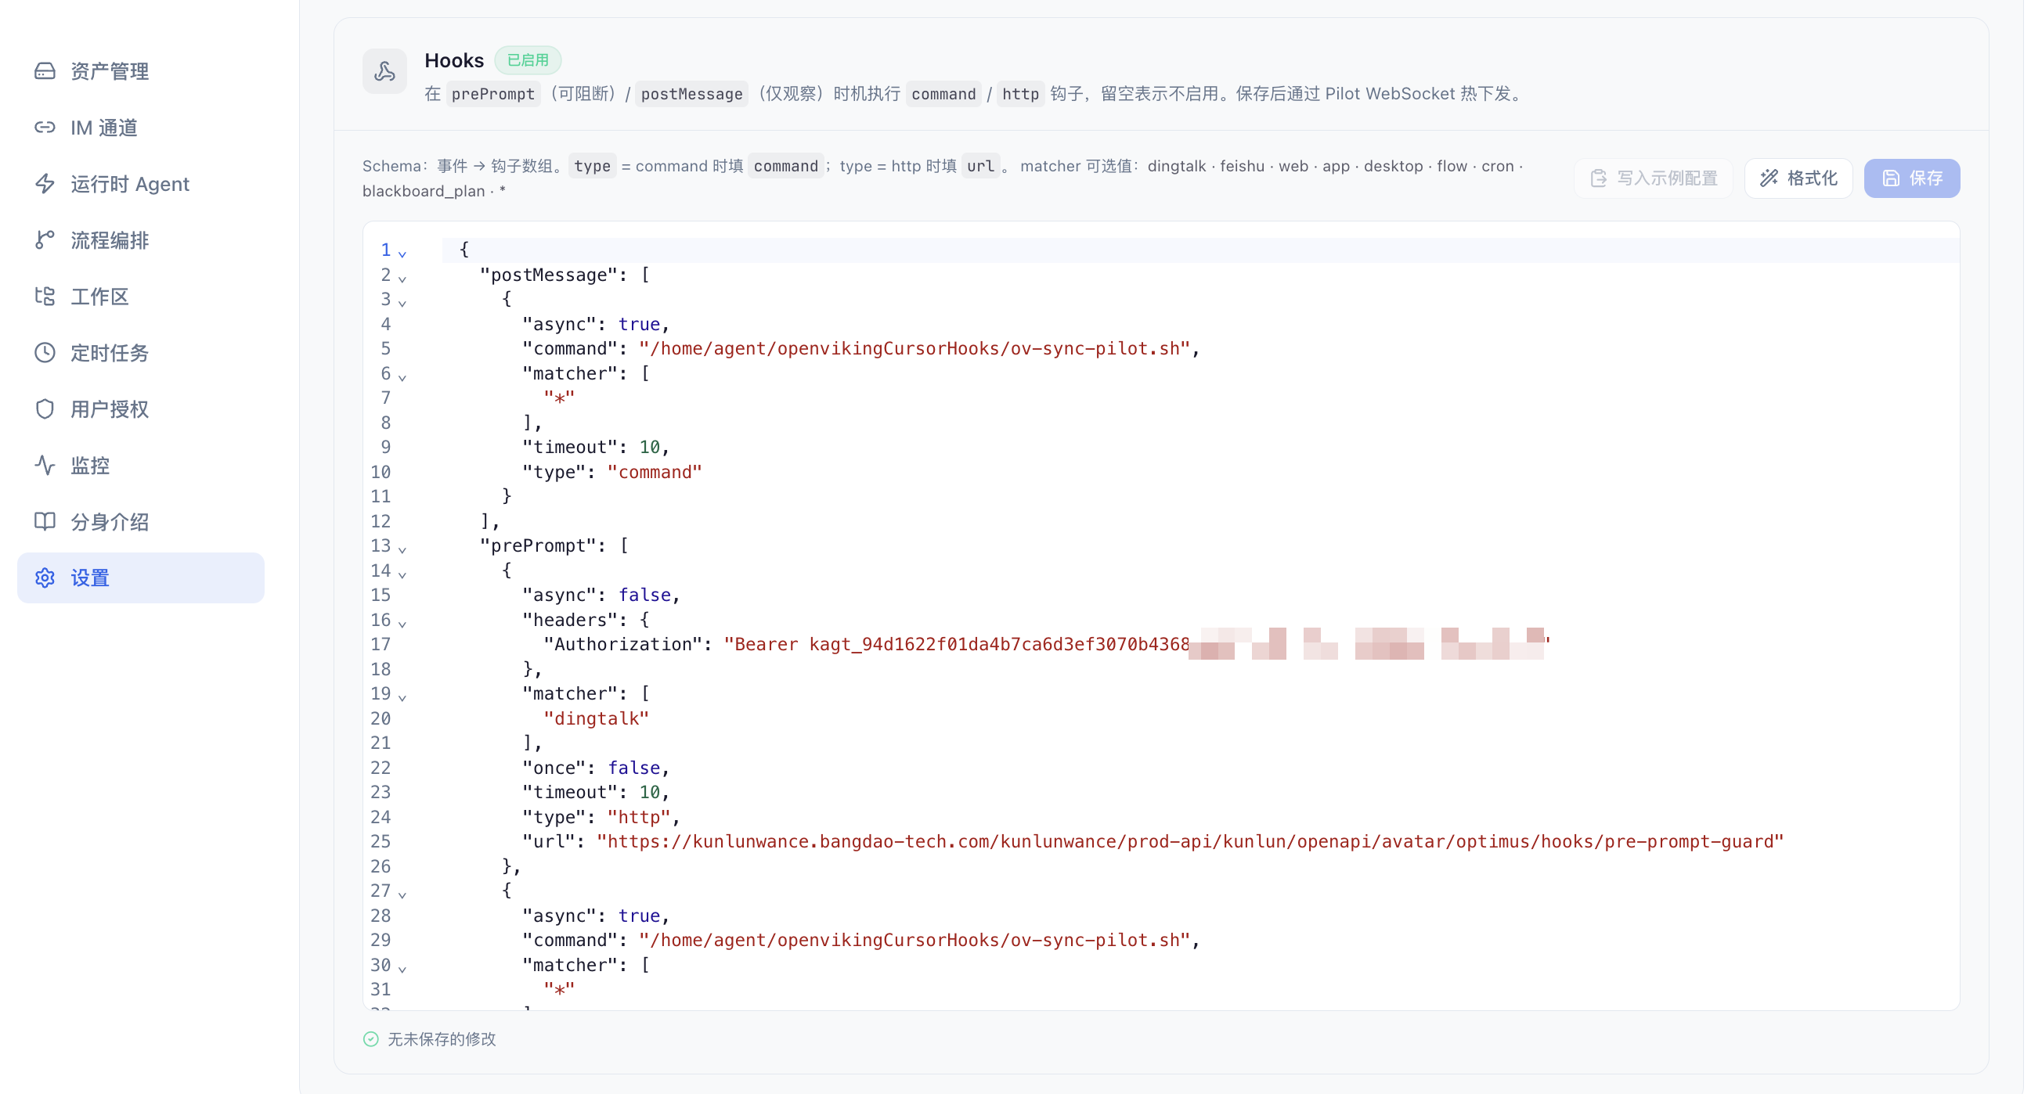
Task: Select 定时任务 in sidebar
Action: [x=141, y=352]
